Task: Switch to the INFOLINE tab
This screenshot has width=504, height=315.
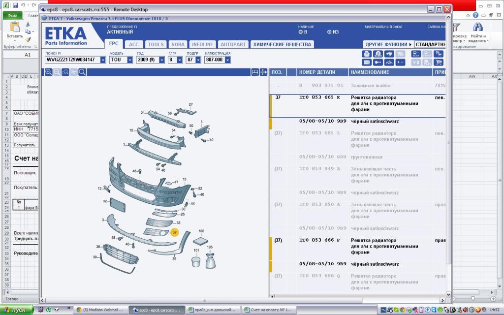Action: (202, 44)
